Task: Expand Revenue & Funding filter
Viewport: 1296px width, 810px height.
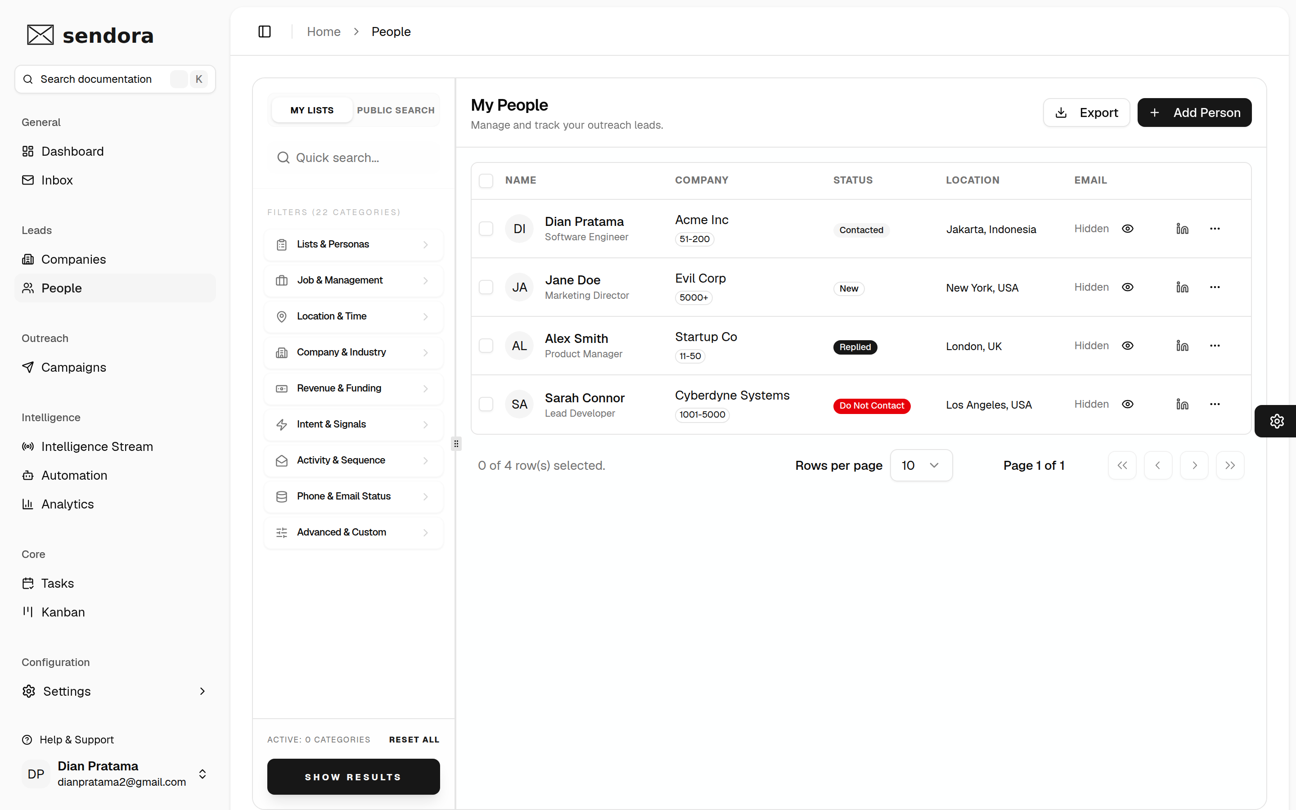Action: (353, 388)
